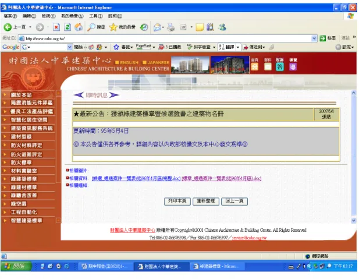Click the Mail envelope icon
This screenshot has height=279, width=359.
click(157, 27)
